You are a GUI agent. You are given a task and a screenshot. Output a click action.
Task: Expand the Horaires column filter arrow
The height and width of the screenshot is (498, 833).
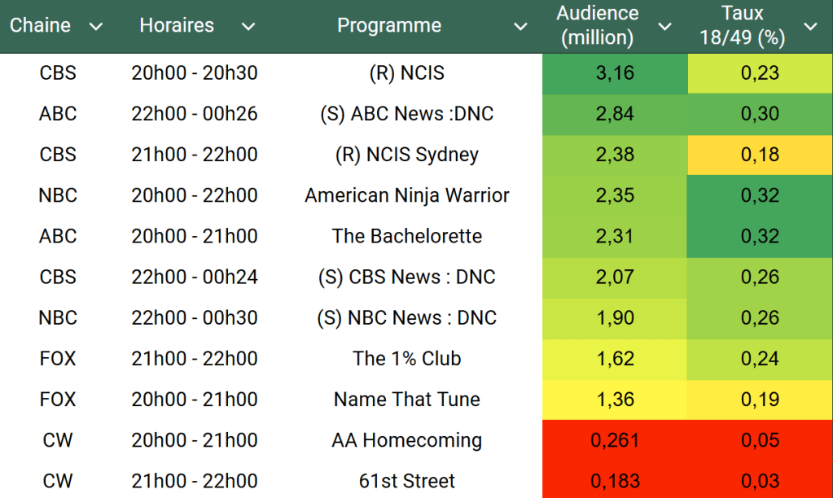[248, 27]
